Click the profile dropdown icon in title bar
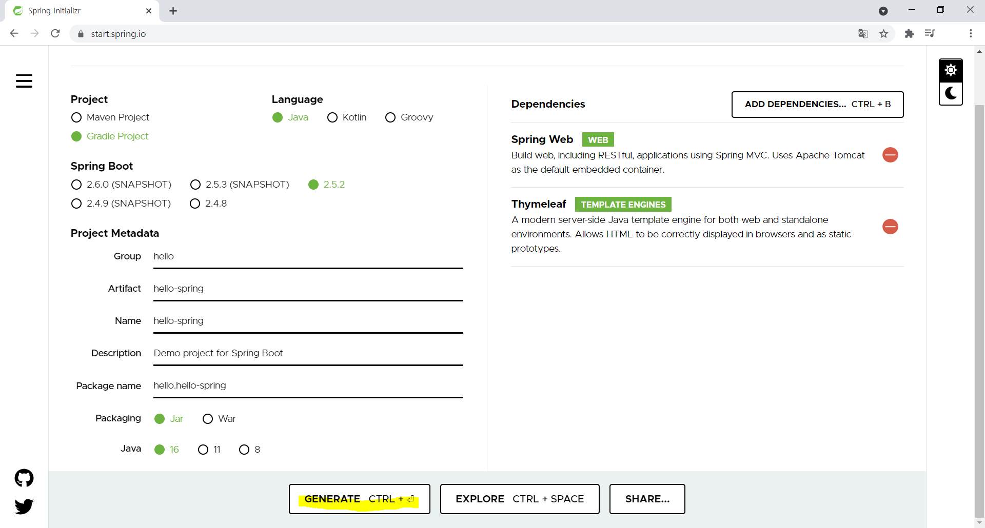Viewport: 985px width, 528px height. click(x=883, y=11)
